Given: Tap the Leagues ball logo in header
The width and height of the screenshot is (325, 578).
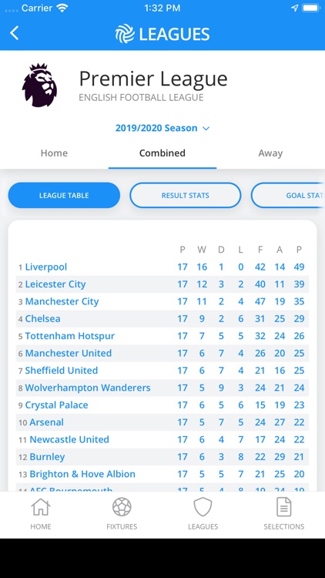Looking at the screenshot, I should coord(125,34).
